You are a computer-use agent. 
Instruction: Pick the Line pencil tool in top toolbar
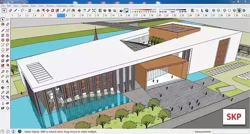pos(16,10)
